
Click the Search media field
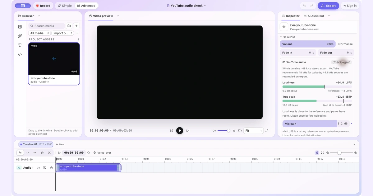(47, 26)
